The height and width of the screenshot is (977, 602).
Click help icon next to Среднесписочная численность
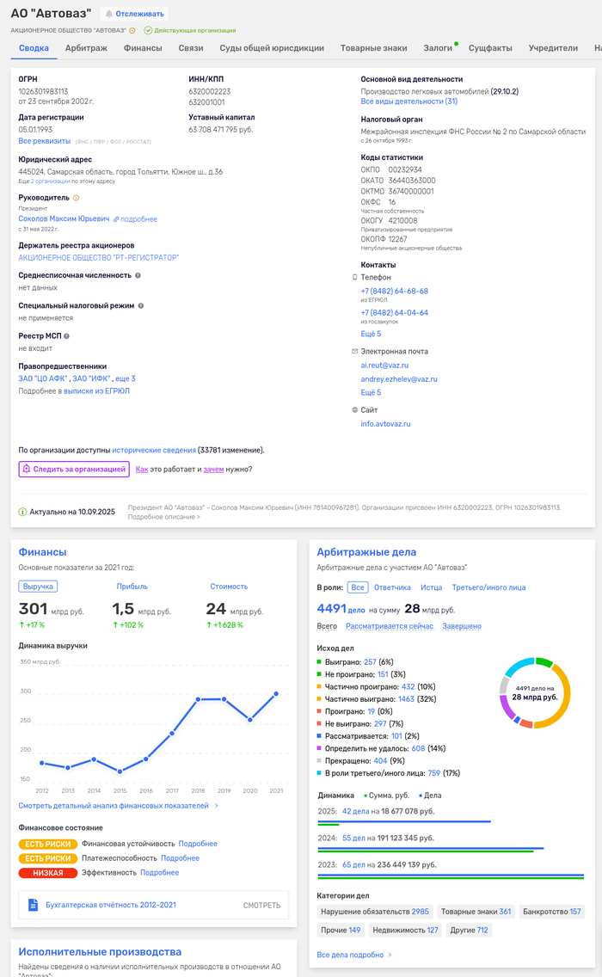tap(138, 275)
